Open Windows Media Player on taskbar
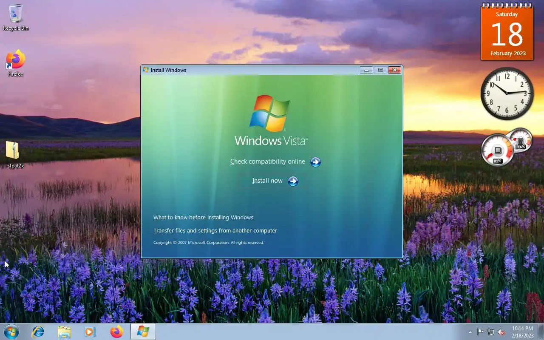544x340 pixels. point(90,332)
